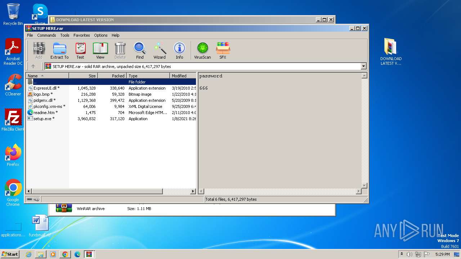Click the readme.htm Edge file icon

(x=30, y=113)
